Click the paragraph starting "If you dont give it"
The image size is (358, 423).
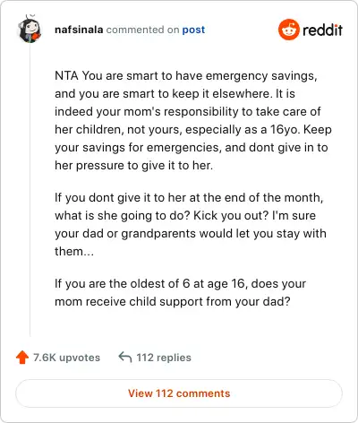[x=191, y=224]
